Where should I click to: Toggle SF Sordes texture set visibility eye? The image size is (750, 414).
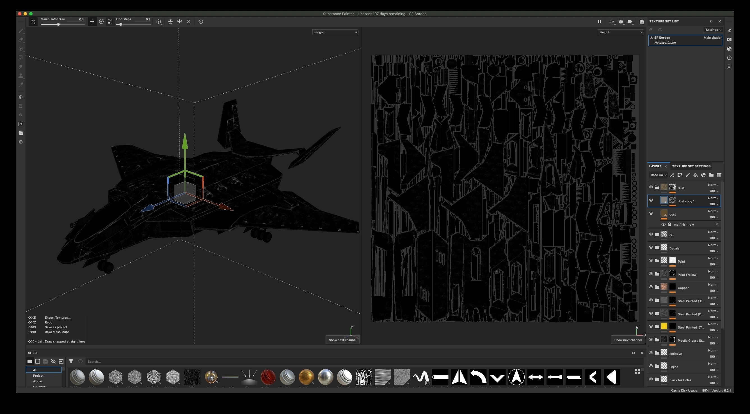[x=651, y=38]
